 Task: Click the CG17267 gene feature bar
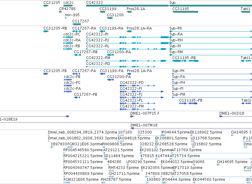(76, 24)
